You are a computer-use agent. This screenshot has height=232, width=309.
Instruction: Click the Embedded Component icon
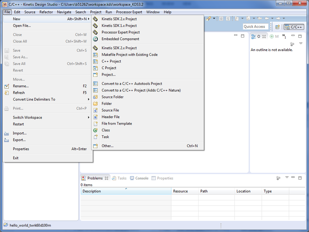point(95,39)
